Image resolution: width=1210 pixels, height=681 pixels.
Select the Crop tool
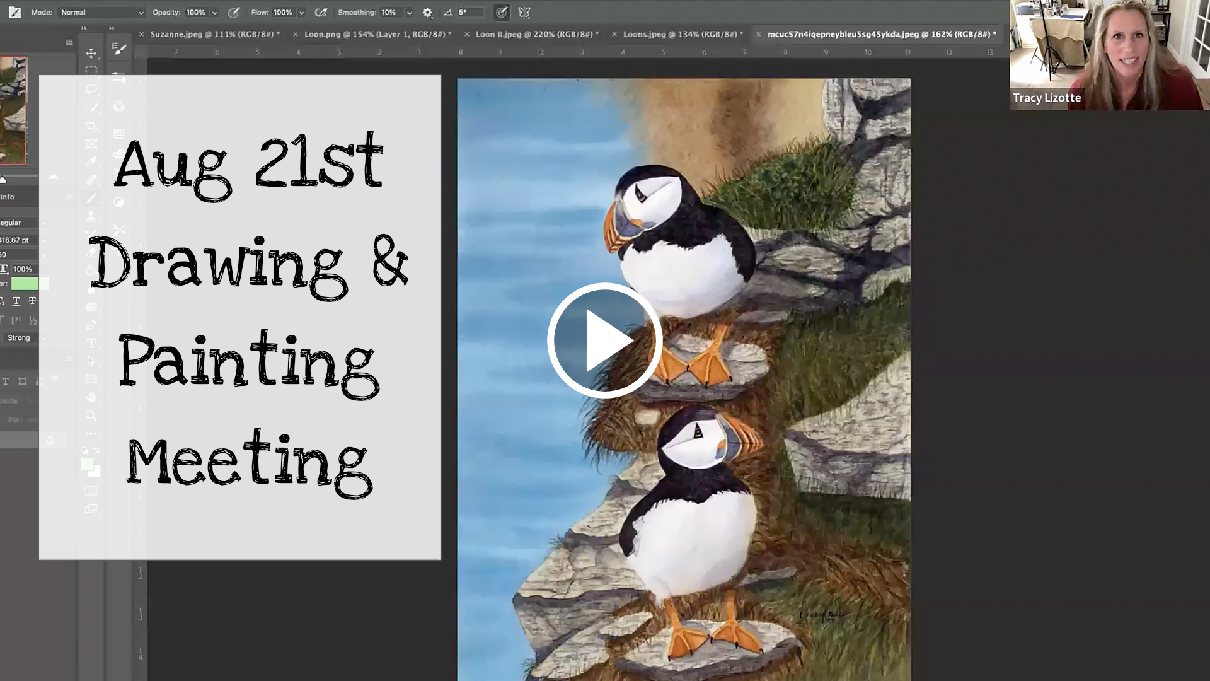click(x=91, y=125)
